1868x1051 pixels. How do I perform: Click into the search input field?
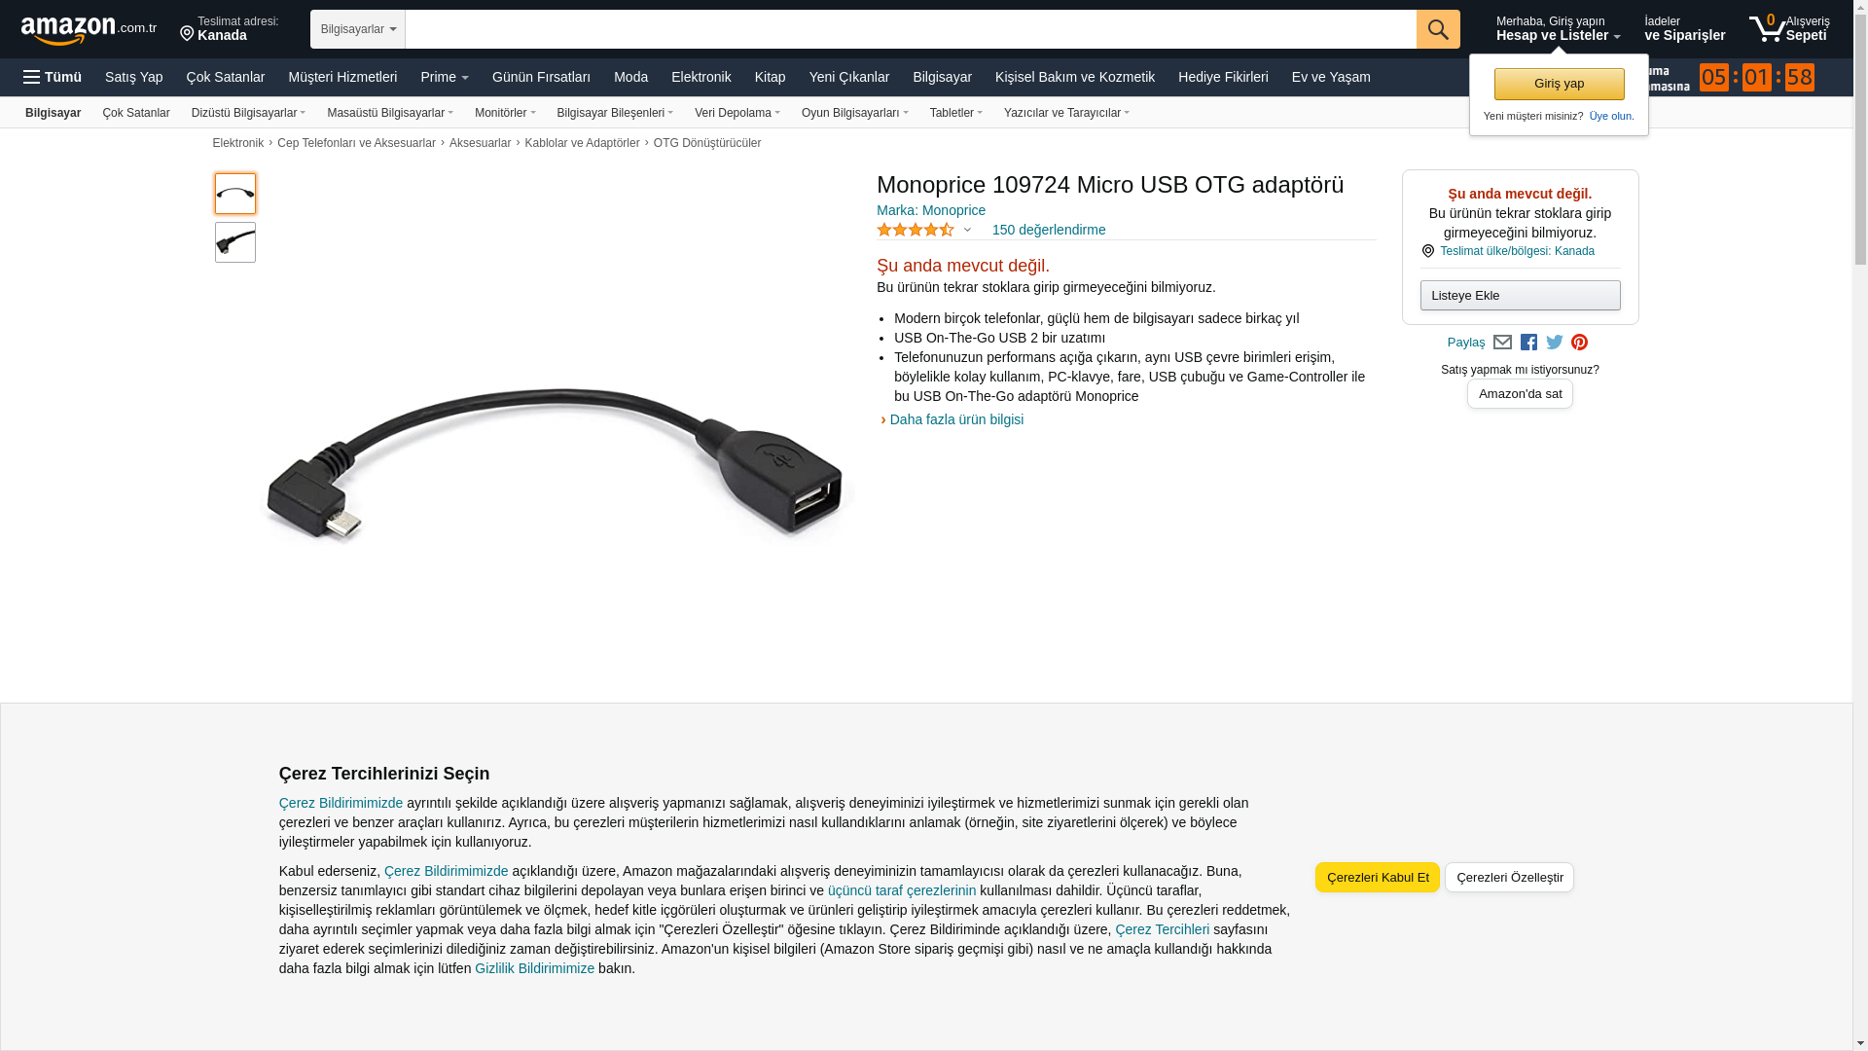pos(911,29)
